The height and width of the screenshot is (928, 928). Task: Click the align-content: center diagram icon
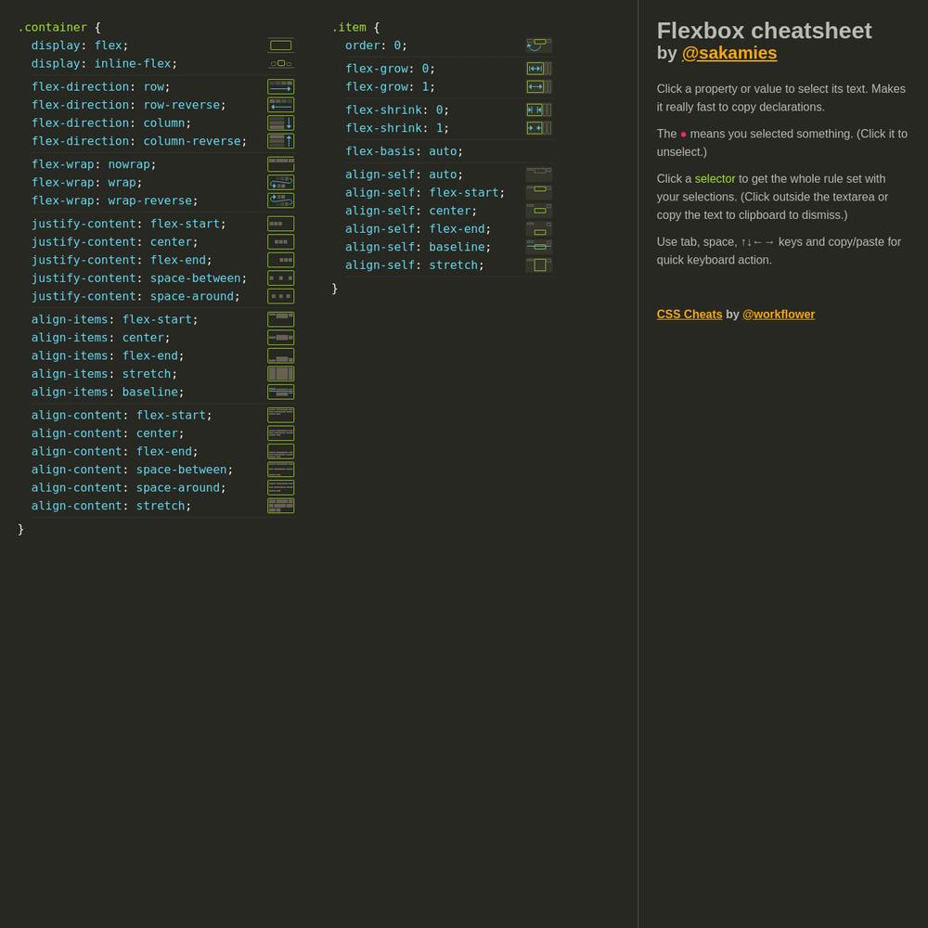tap(280, 433)
